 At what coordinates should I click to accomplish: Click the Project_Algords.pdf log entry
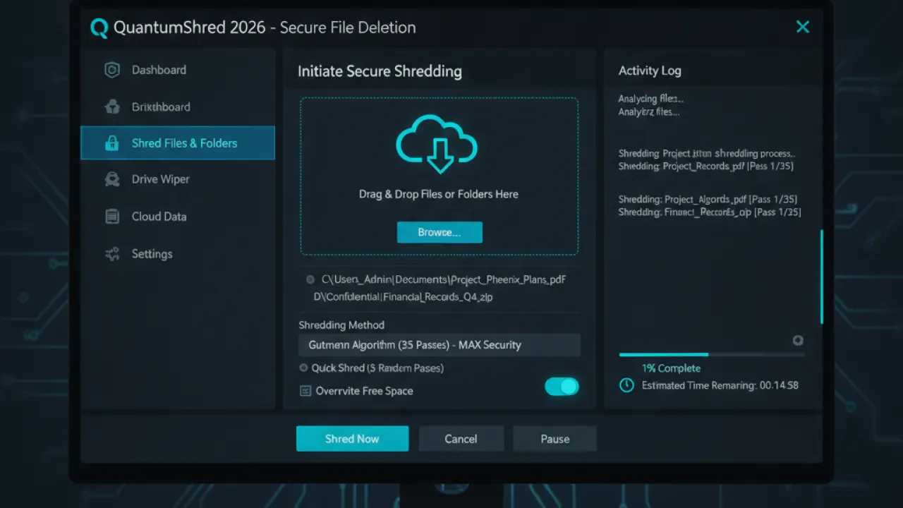pyautogui.click(x=708, y=200)
